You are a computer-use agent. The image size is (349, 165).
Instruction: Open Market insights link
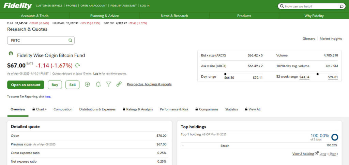coord(331,39)
